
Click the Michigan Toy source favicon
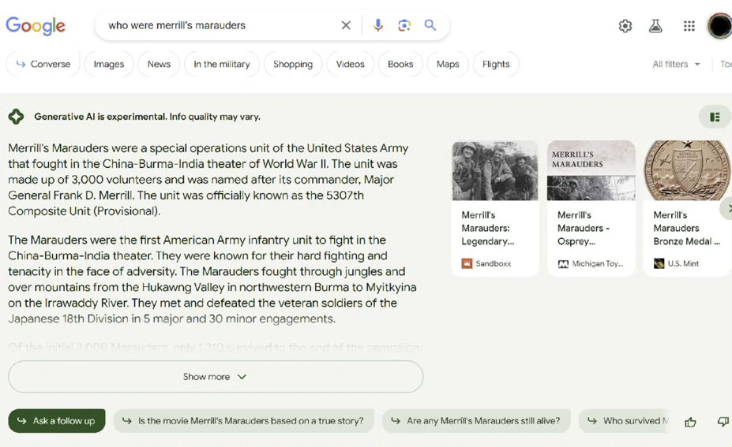tap(563, 264)
